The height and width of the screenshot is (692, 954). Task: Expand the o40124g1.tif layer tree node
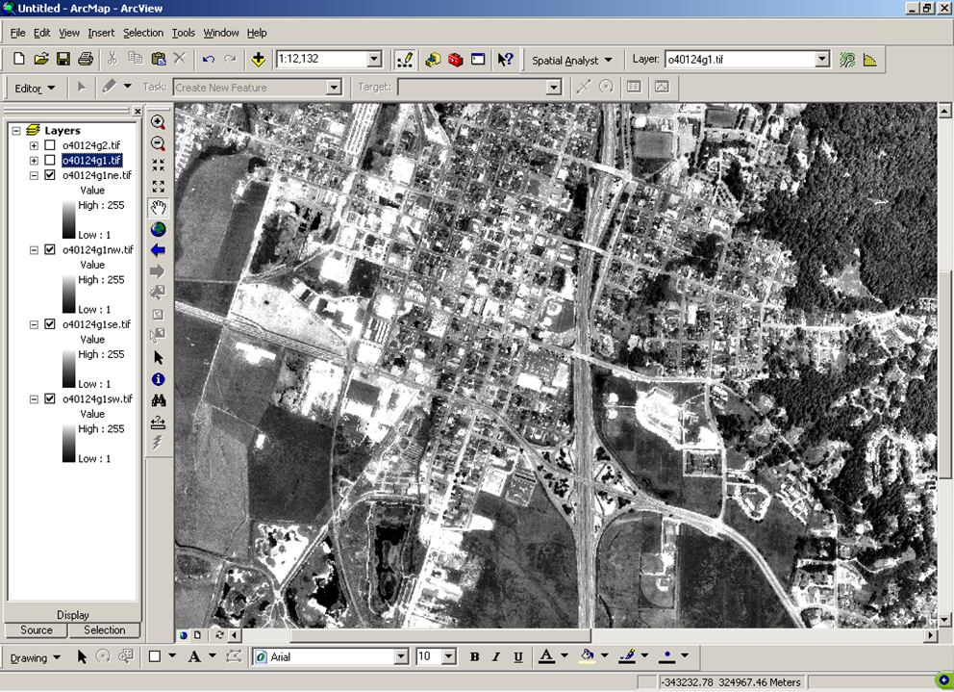coord(34,161)
